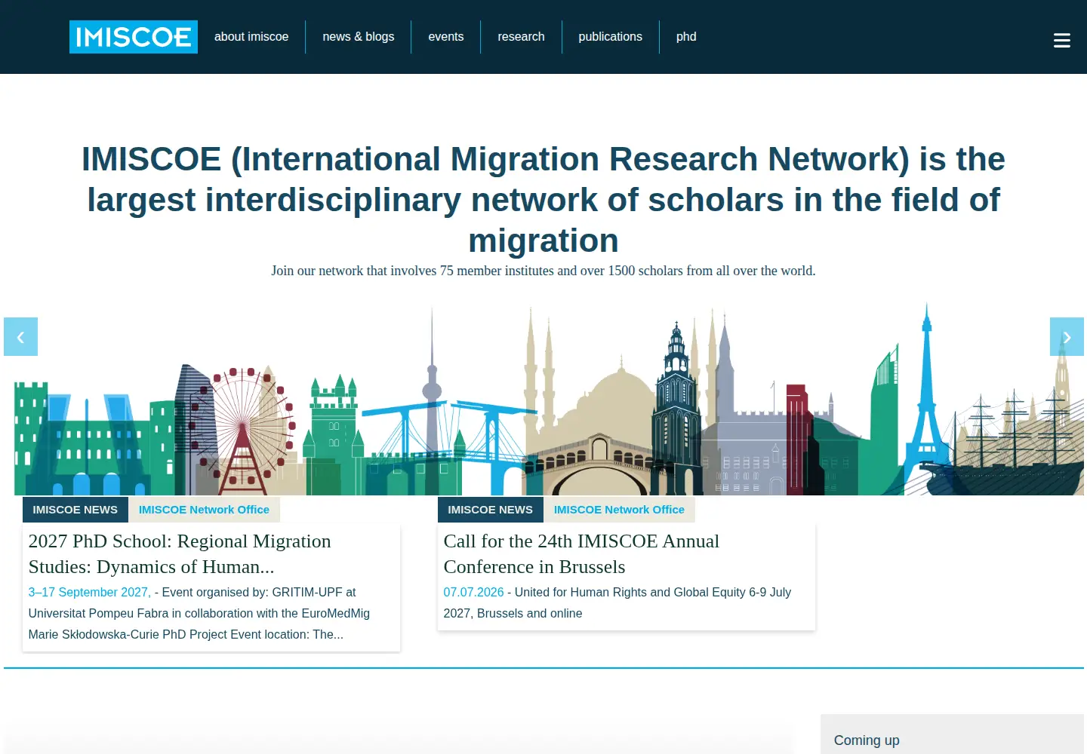Click the 07.07.2026 date

[473, 593]
